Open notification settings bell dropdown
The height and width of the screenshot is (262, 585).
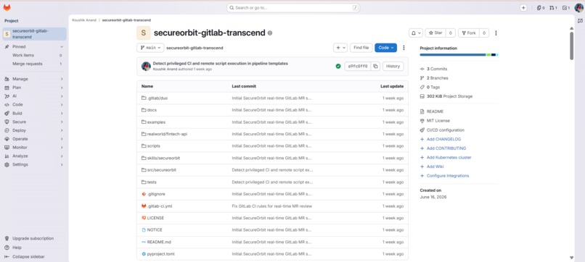tap(416, 33)
